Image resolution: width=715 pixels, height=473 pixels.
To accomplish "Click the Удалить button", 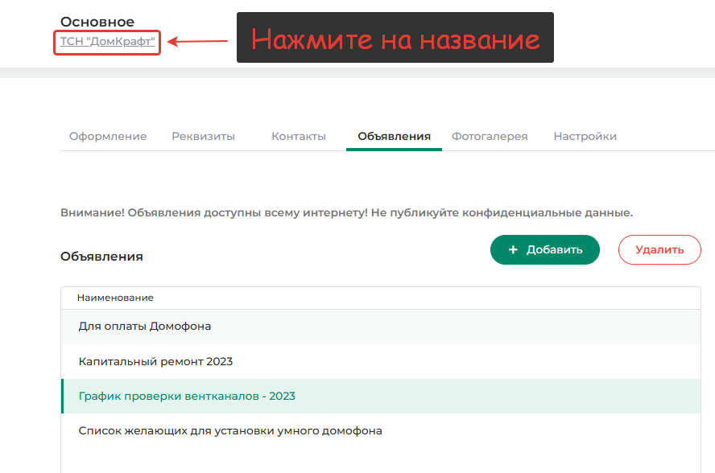I will tap(659, 249).
